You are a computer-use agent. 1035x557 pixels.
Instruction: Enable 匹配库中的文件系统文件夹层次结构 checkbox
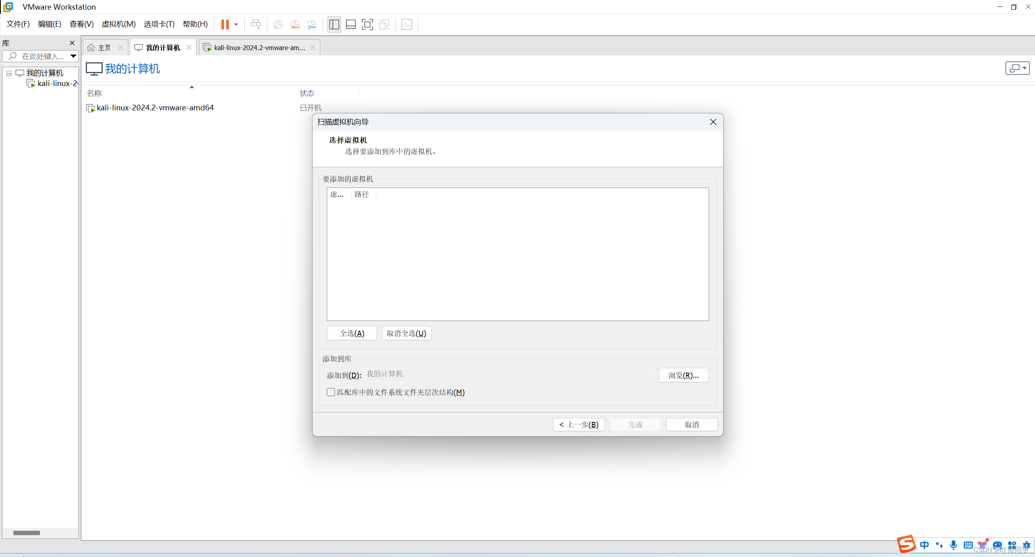331,392
